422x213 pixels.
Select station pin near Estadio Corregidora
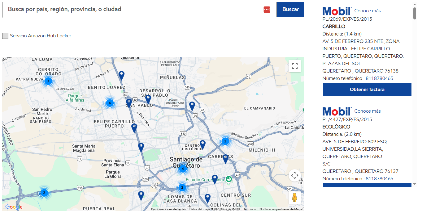click(215, 179)
